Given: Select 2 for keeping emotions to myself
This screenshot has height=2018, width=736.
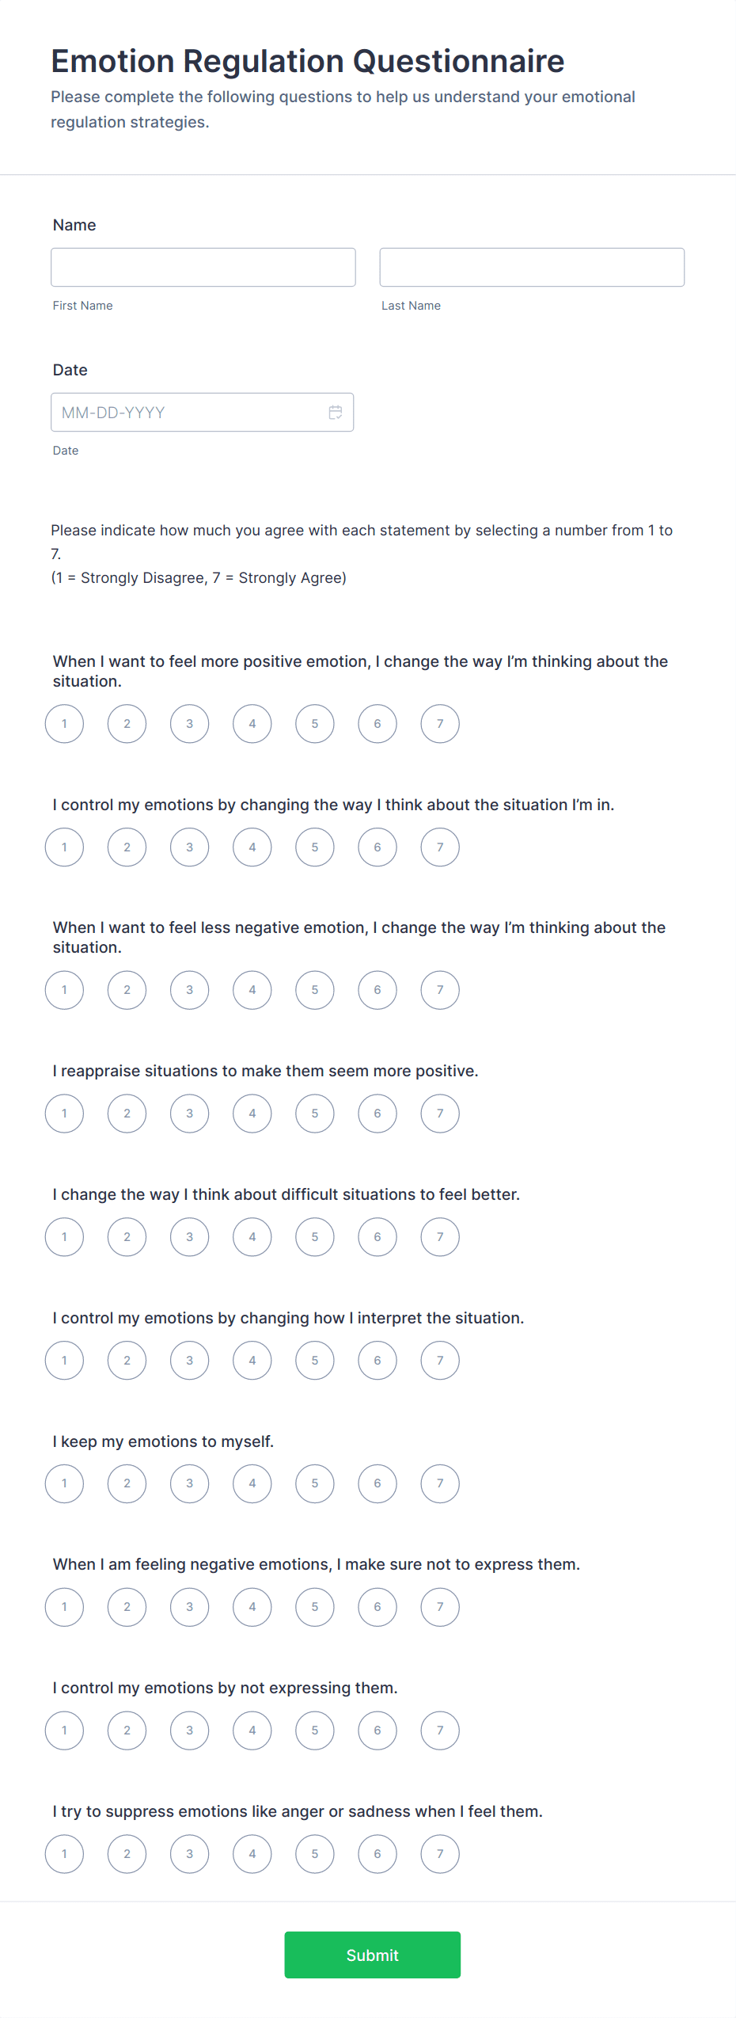Looking at the screenshot, I should point(127,1483).
